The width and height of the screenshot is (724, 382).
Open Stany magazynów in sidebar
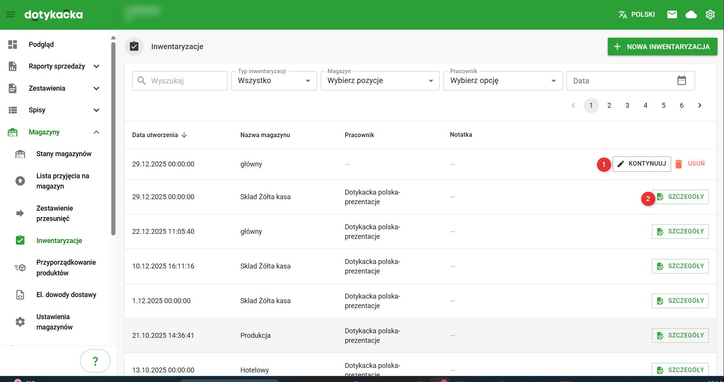(x=64, y=154)
